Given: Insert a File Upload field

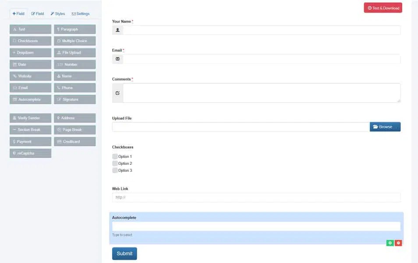Looking at the screenshot, I should click(x=74, y=52).
